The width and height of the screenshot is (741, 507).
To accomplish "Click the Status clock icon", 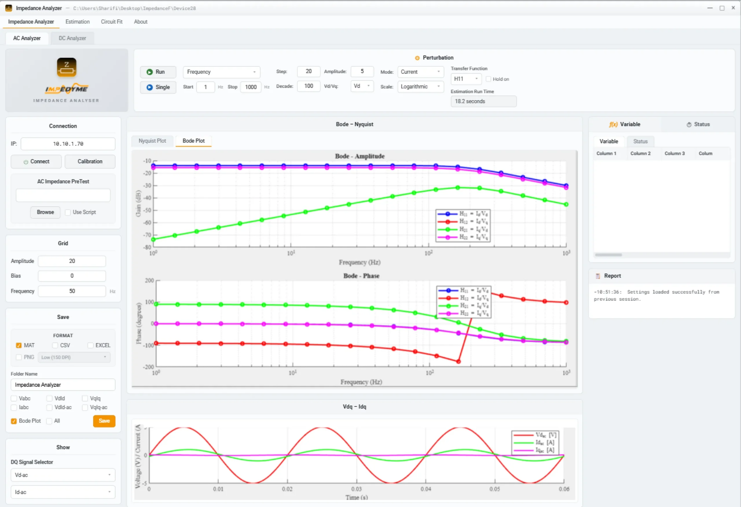I will tap(689, 125).
